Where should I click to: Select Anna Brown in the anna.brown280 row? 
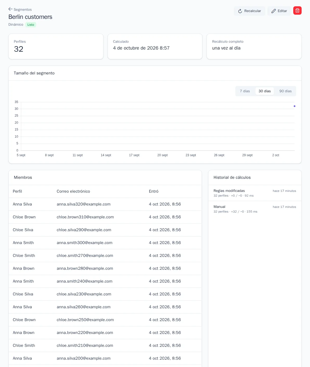tap(24, 268)
